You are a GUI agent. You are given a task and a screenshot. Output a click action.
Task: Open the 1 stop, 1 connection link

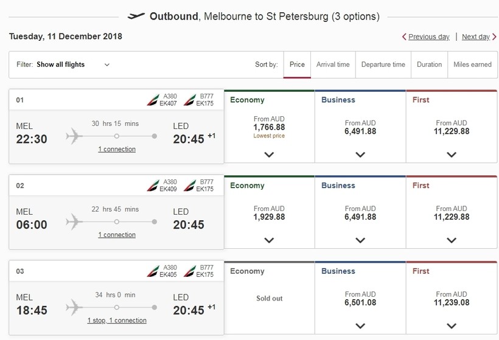click(117, 321)
